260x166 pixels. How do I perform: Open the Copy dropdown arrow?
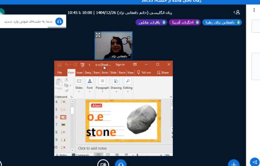coord(70,85)
